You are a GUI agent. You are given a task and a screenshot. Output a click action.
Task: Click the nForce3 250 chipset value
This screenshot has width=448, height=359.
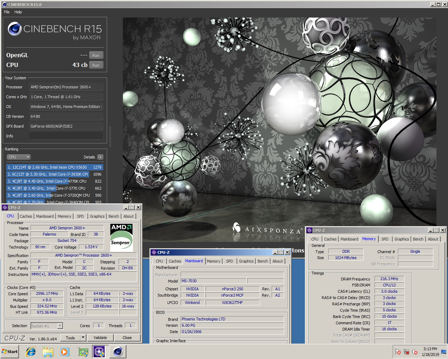click(x=232, y=289)
